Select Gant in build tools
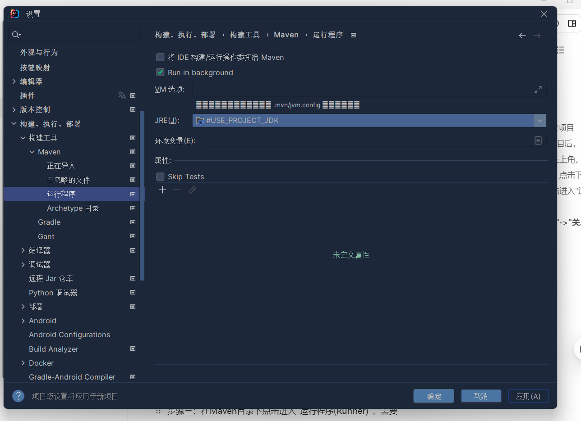581x421 pixels. click(x=46, y=236)
